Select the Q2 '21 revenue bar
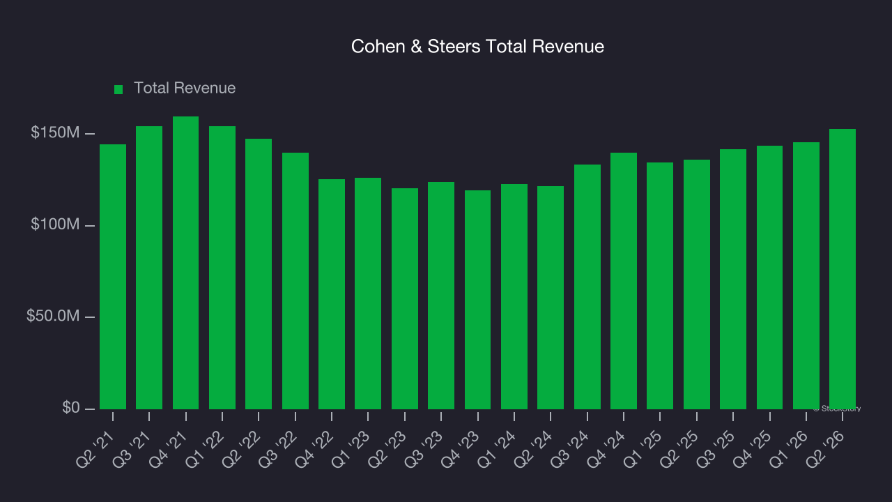 (x=113, y=277)
